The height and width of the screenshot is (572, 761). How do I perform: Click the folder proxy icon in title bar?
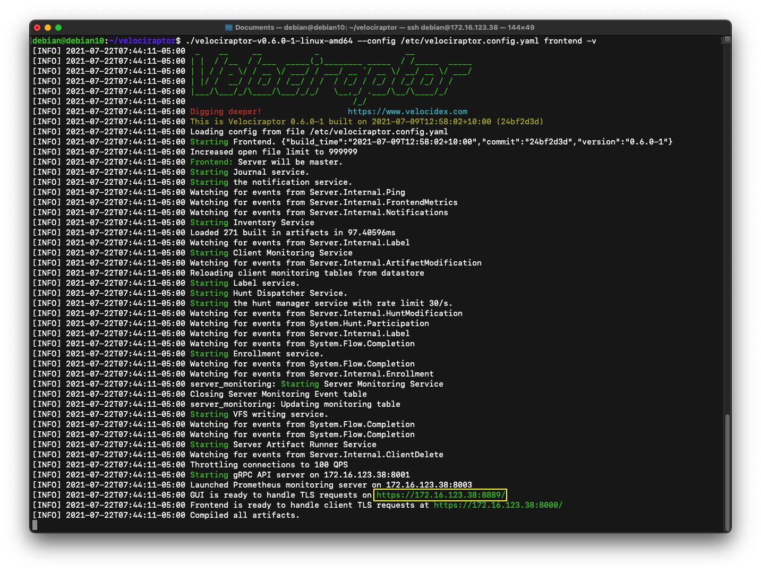pos(229,28)
